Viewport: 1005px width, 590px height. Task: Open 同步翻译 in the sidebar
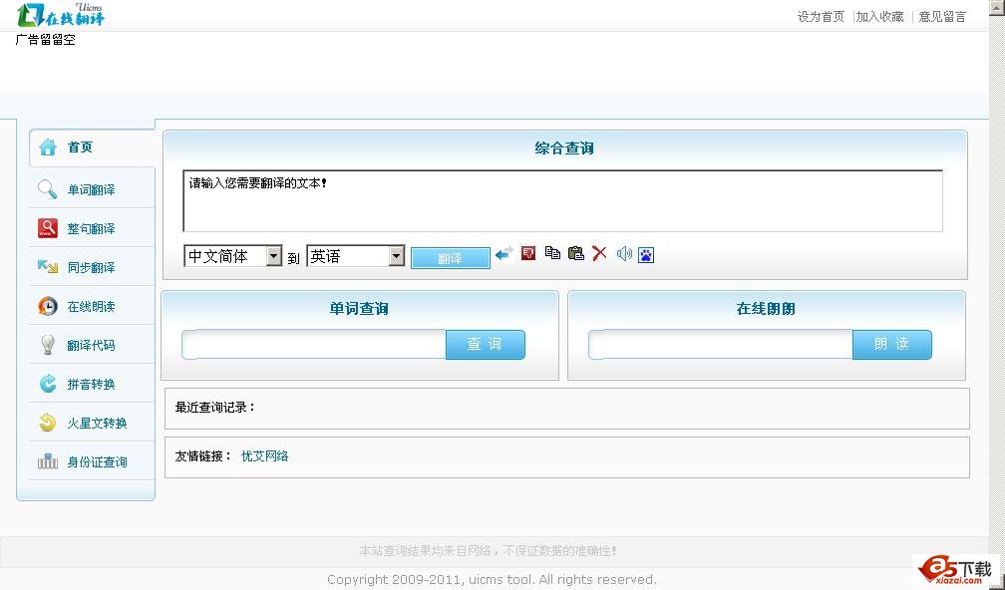pyautogui.click(x=93, y=267)
